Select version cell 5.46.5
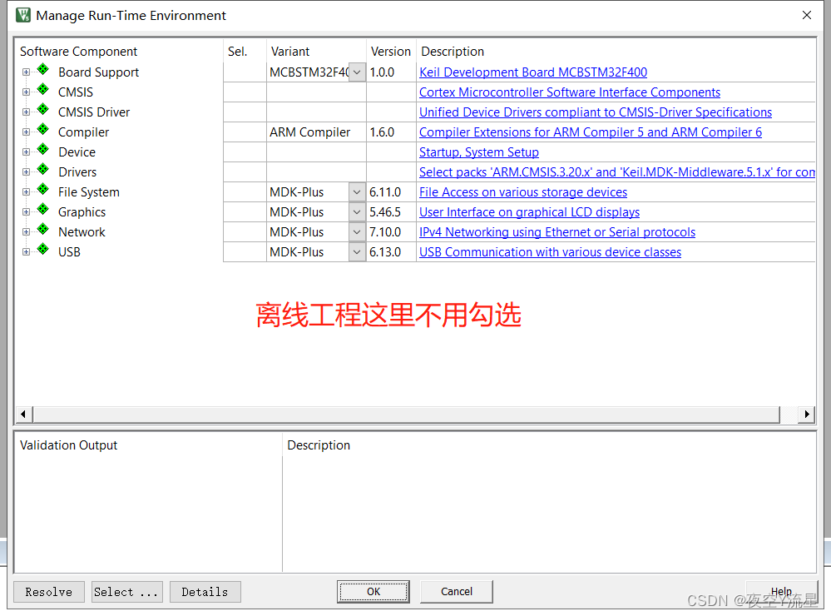Viewport: 831px width, 616px height. pos(391,212)
